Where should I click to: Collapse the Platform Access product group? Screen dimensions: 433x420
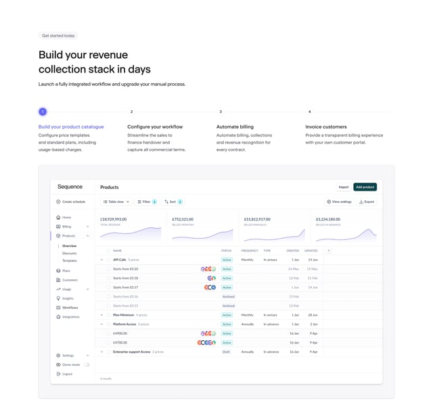point(101,324)
